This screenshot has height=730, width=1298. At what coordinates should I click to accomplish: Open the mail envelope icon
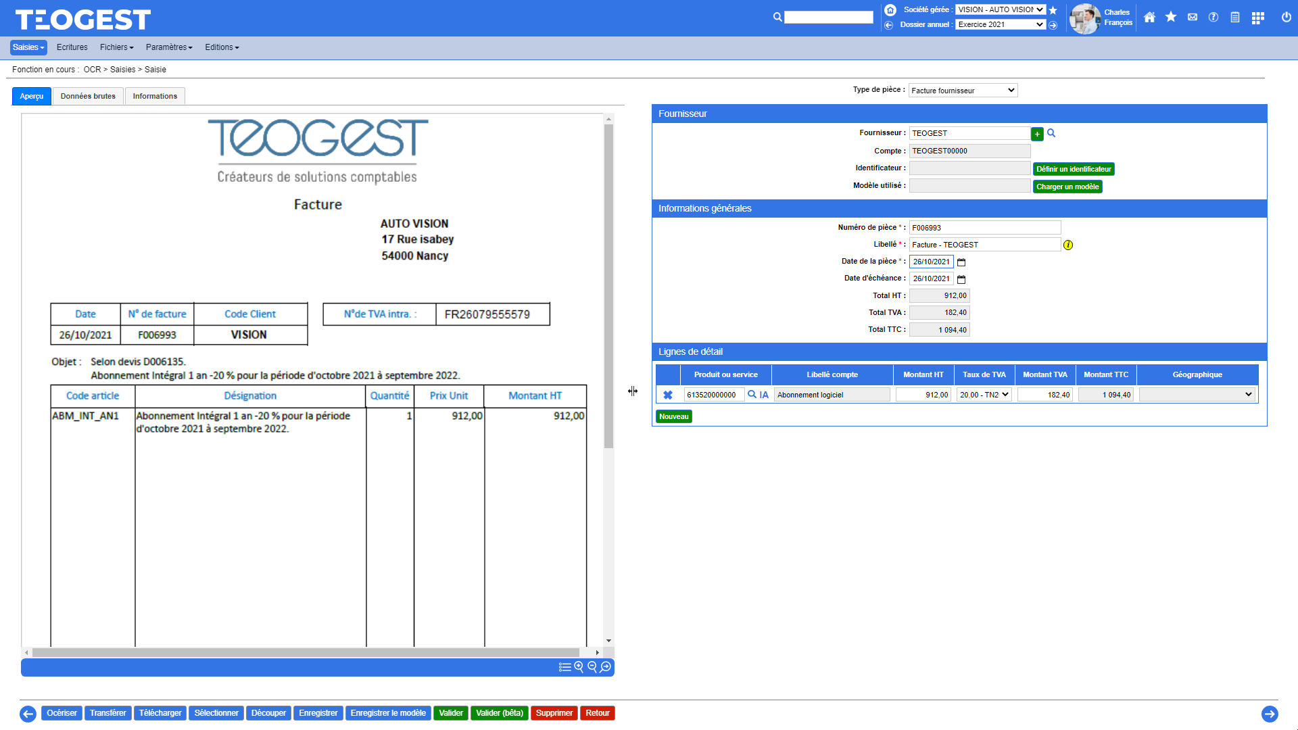click(1192, 17)
